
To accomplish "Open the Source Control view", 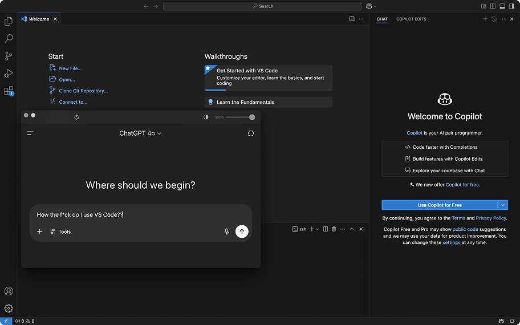I will 9,56.
